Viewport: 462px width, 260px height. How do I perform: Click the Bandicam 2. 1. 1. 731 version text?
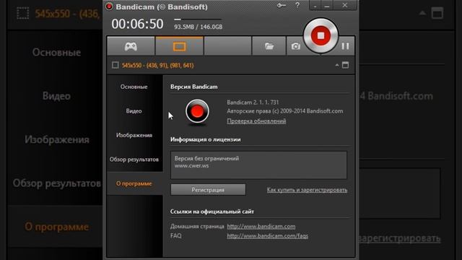pyautogui.click(x=253, y=103)
